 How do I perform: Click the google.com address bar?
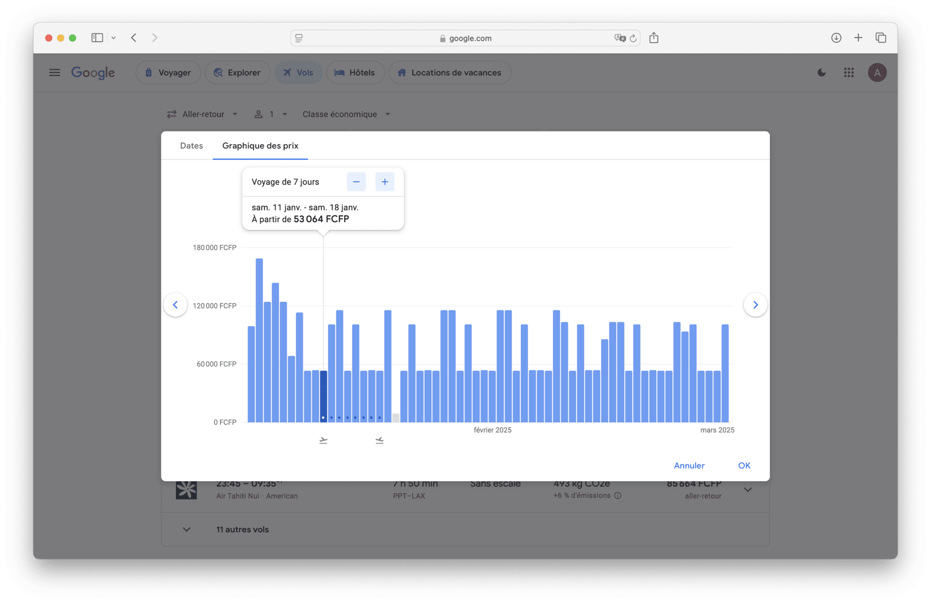[465, 38]
